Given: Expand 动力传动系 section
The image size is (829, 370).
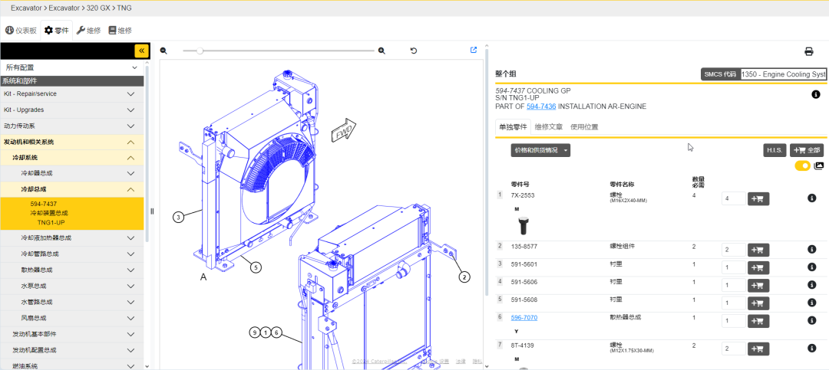Looking at the screenshot, I should [72, 126].
